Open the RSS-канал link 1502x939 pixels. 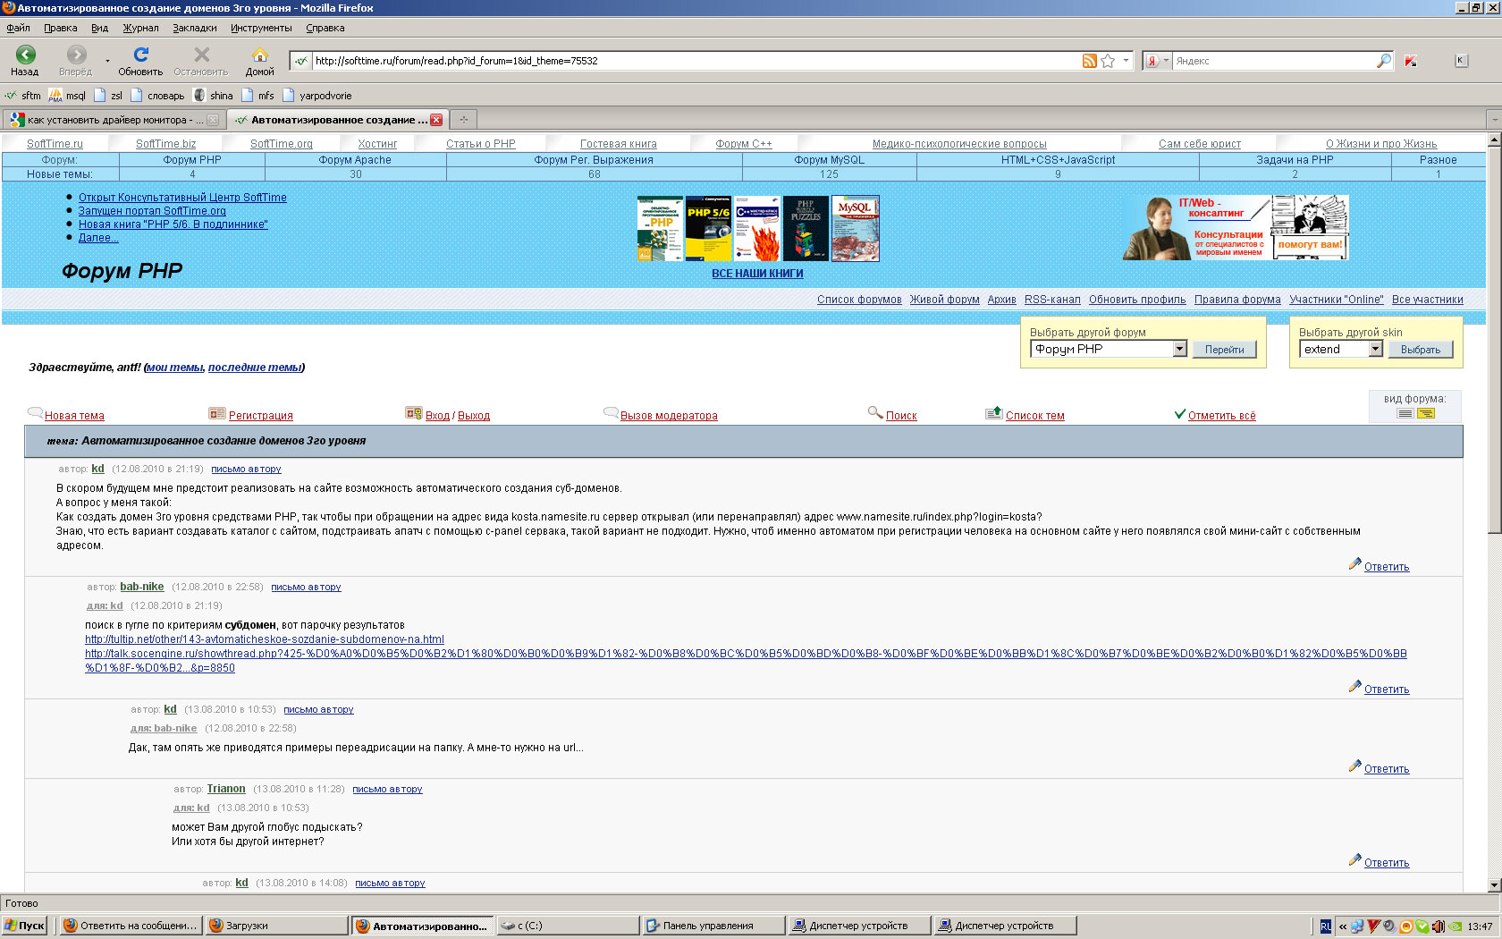tap(1052, 300)
